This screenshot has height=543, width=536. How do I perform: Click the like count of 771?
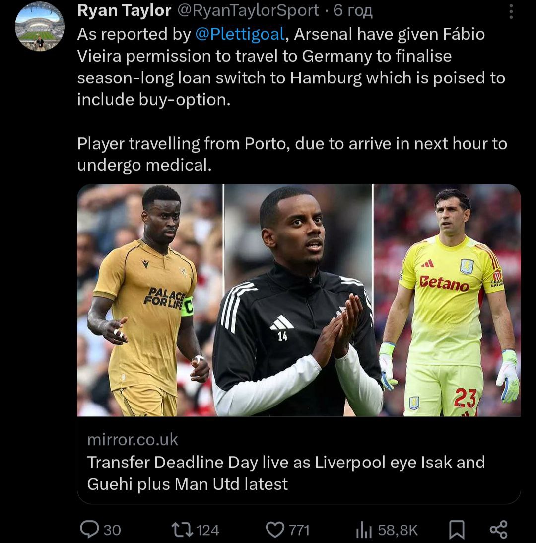pos(299,530)
